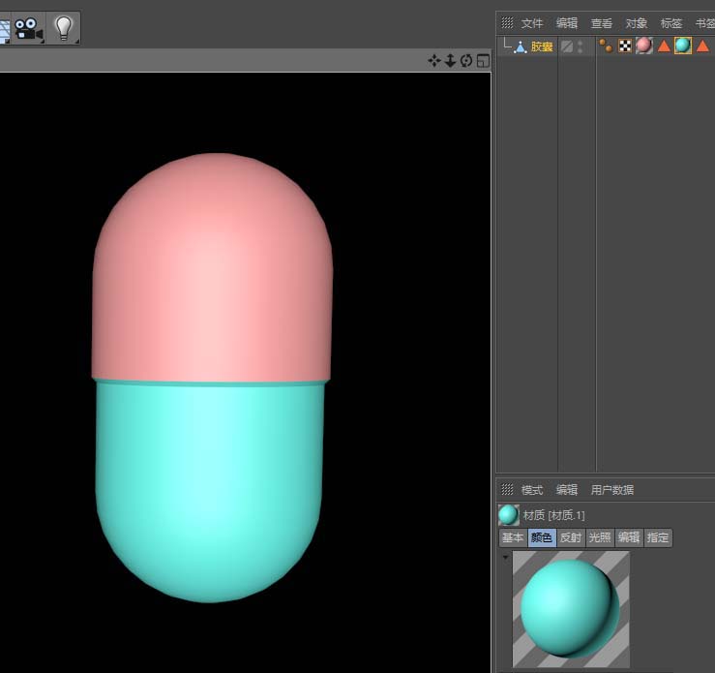Collapse the material preview triangle

pyautogui.click(x=503, y=557)
